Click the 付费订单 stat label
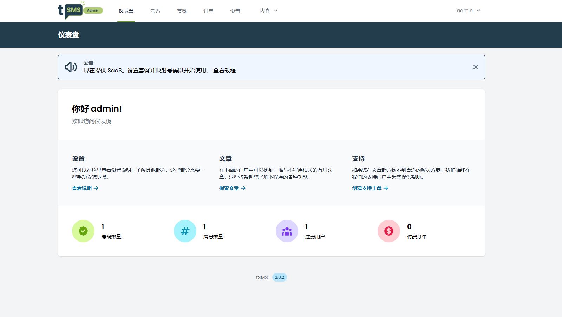Screen dimensions: 562x317 pyautogui.click(x=417, y=237)
